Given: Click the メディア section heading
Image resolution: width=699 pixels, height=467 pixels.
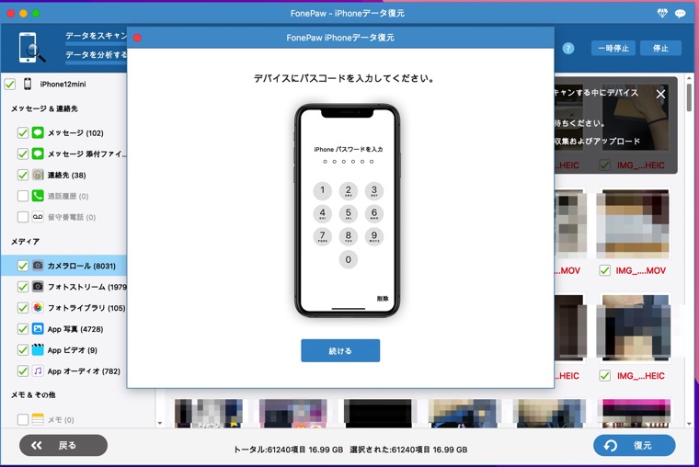Looking at the screenshot, I should [x=26, y=242].
